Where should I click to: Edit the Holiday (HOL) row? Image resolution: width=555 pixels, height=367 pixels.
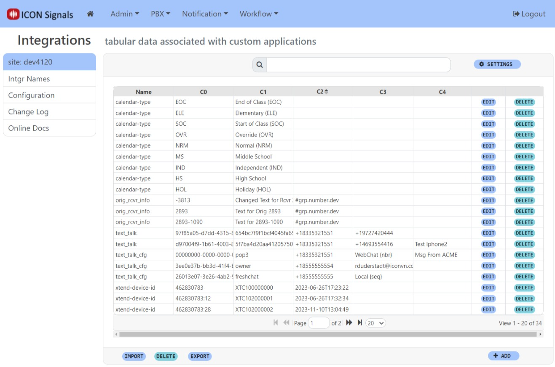pyautogui.click(x=488, y=189)
